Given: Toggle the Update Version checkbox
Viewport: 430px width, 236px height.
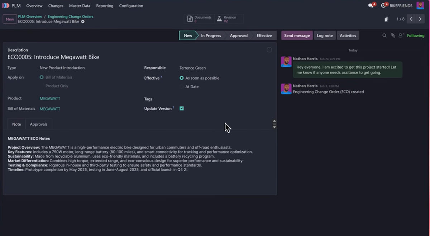Looking at the screenshot, I should (x=182, y=109).
